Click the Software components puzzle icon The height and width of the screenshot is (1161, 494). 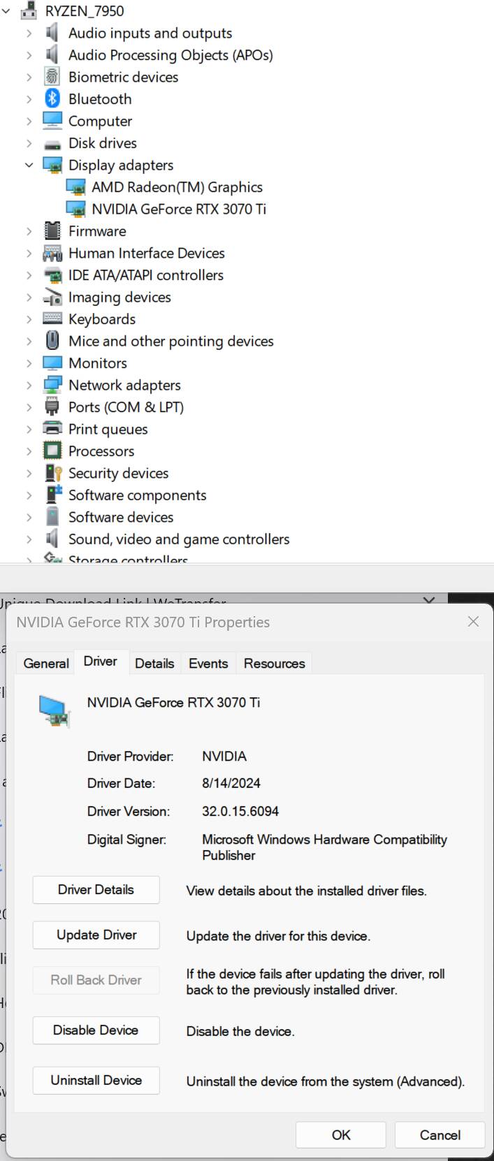[x=52, y=495]
